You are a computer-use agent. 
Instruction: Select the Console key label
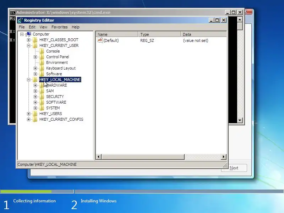(x=53, y=51)
